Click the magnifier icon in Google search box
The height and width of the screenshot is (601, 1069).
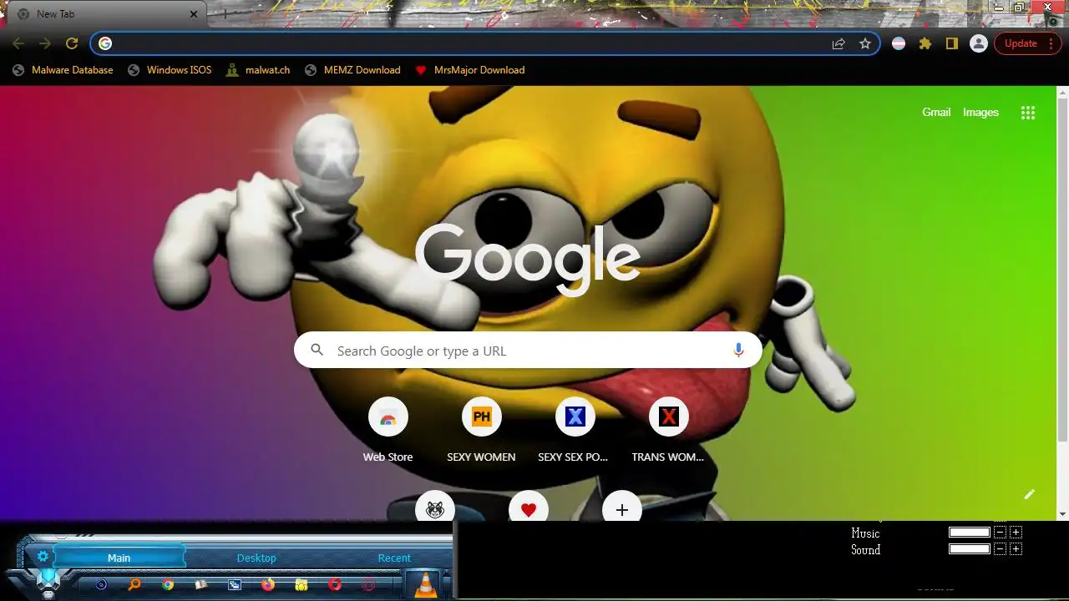pos(317,351)
